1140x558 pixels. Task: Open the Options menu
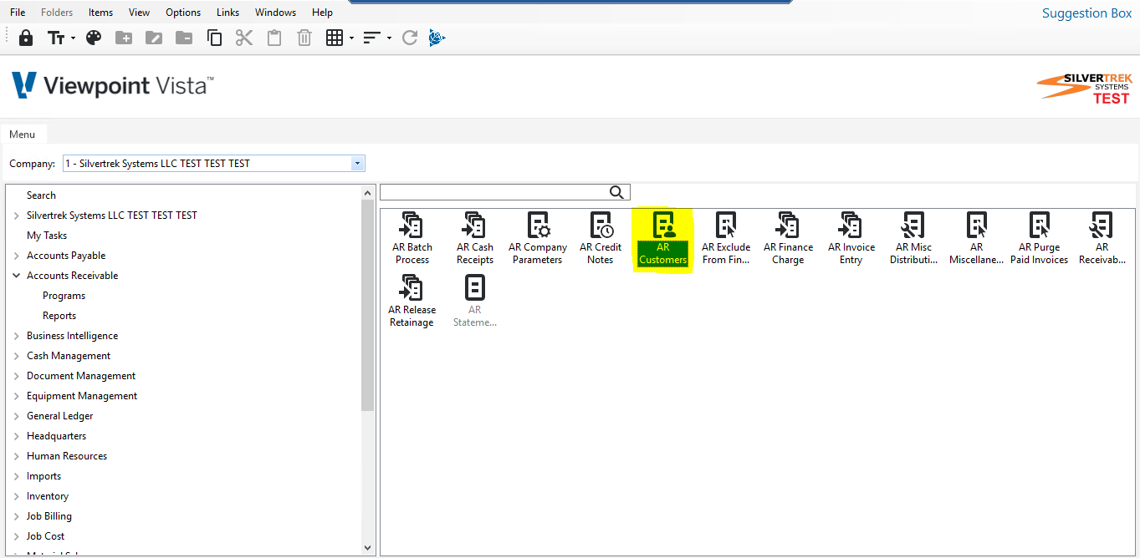tap(183, 13)
